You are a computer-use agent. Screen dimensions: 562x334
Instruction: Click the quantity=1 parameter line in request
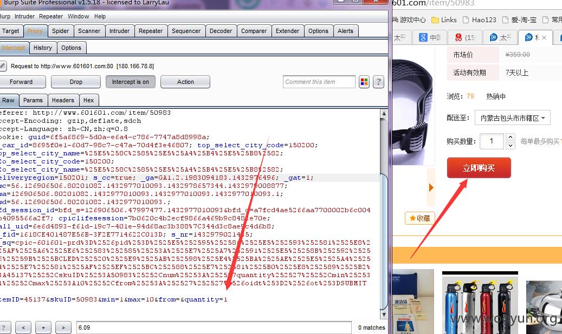tap(114, 299)
